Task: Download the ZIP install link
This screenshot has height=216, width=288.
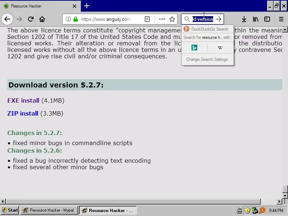Action: (23, 113)
